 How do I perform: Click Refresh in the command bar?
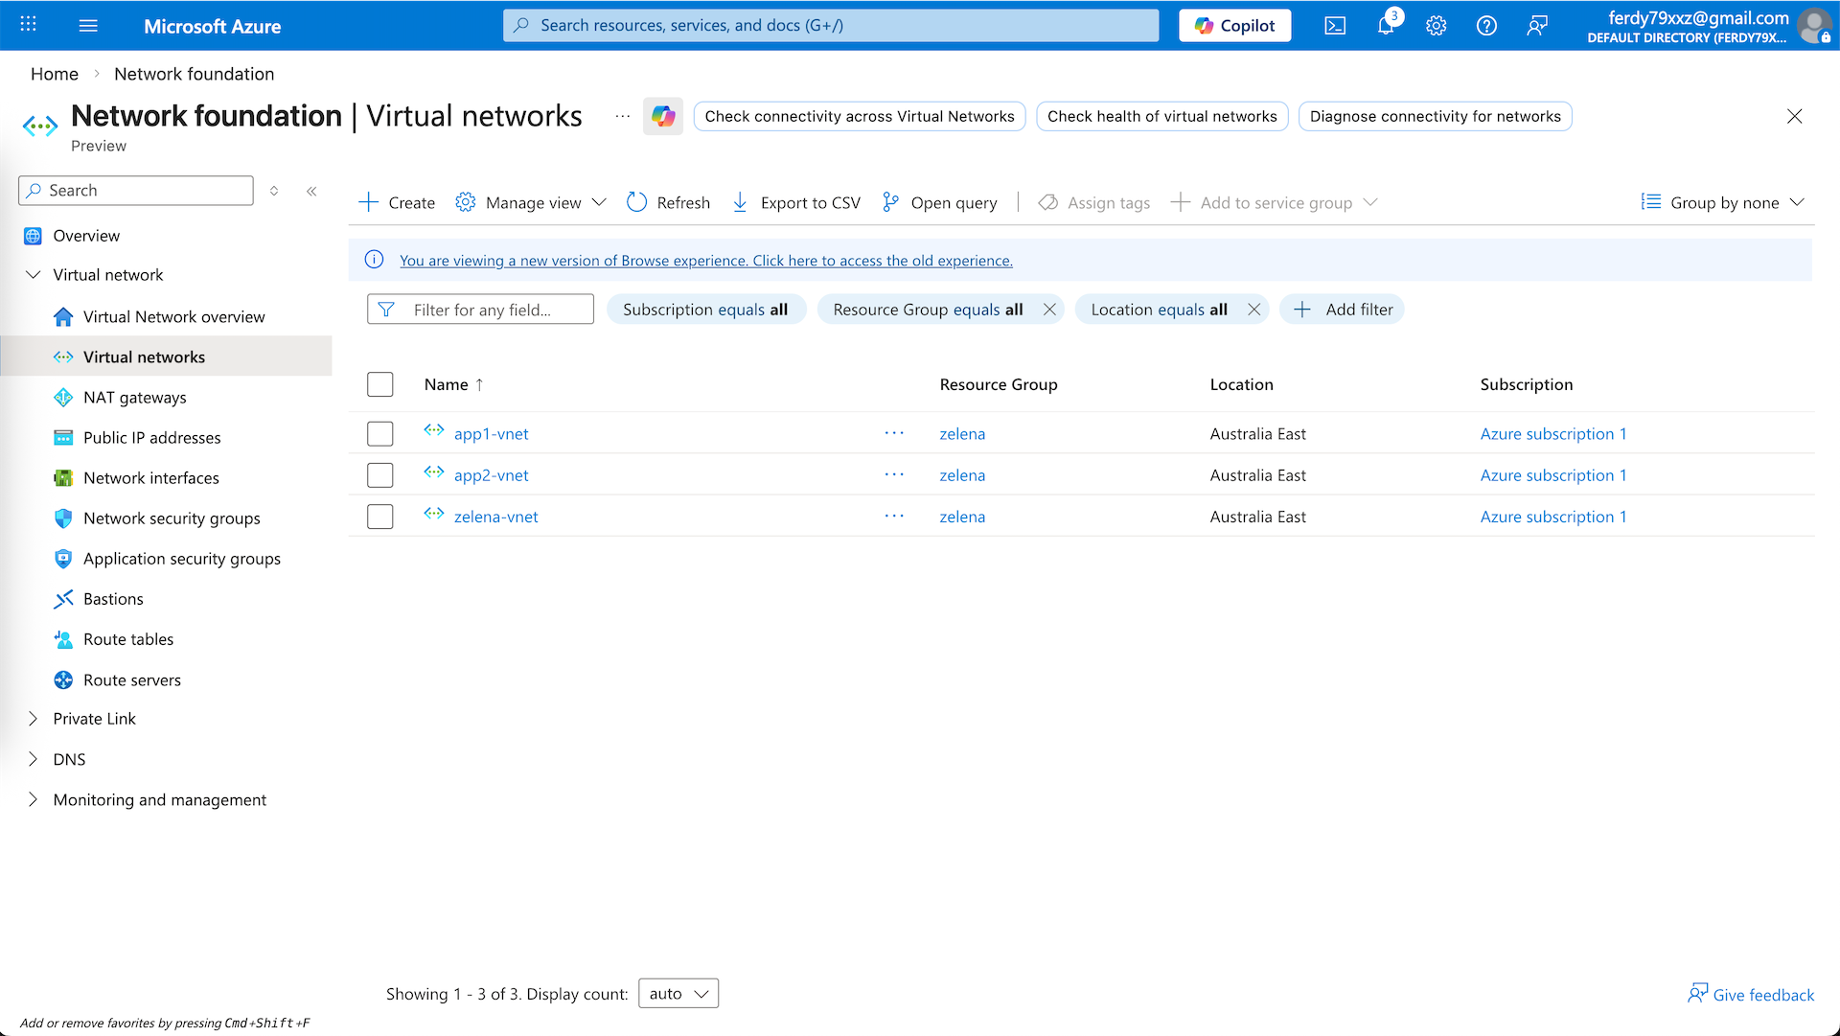(x=668, y=202)
